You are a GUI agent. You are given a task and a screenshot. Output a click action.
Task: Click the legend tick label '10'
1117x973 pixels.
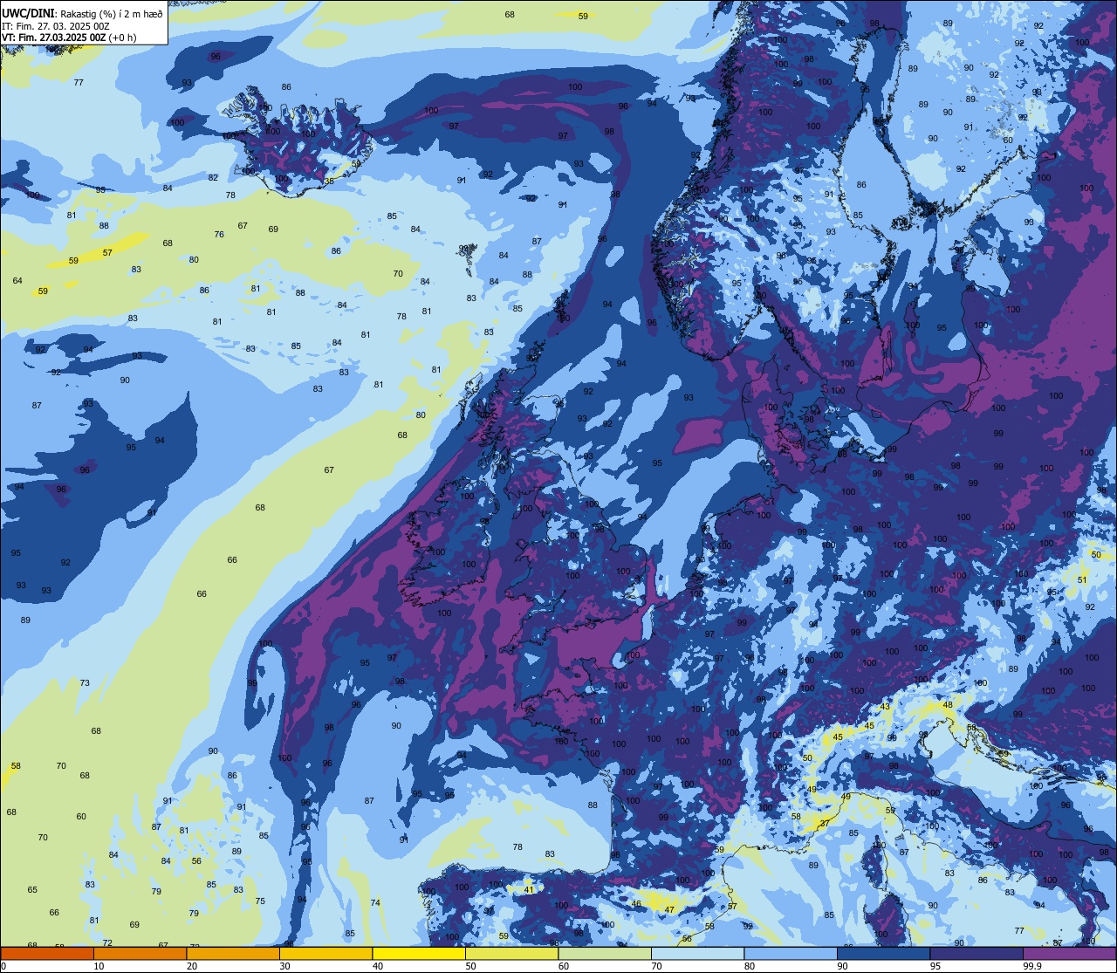point(99,966)
